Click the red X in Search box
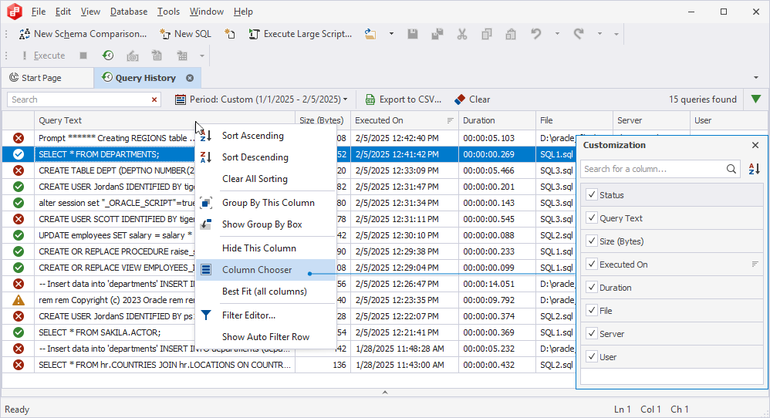Image resolution: width=770 pixels, height=418 pixels. tap(154, 99)
